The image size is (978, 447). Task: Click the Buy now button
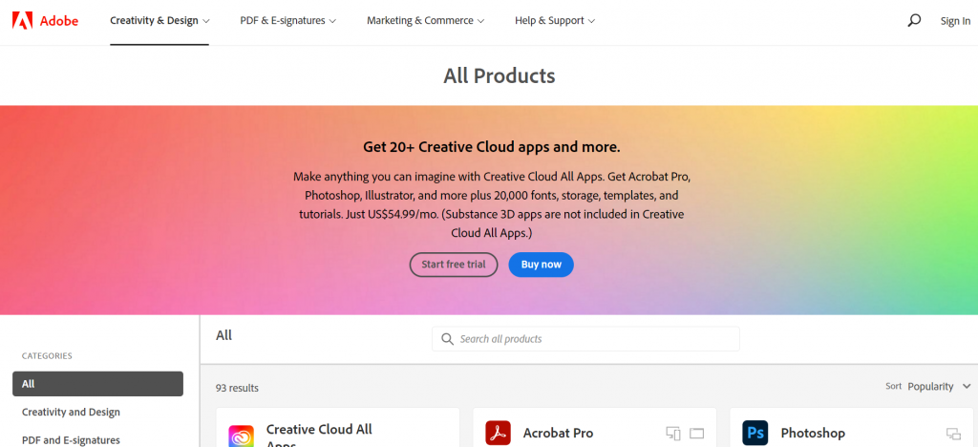pos(542,265)
